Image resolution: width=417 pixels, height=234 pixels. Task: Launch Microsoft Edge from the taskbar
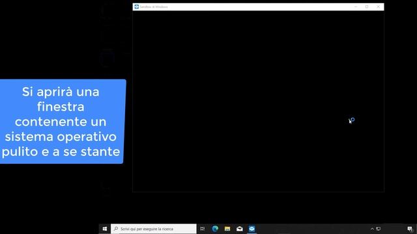click(x=215, y=229)
